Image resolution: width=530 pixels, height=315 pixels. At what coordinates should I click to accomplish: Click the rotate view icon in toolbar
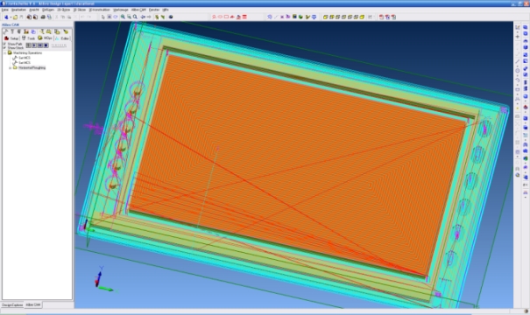click(x=116, y=17)
